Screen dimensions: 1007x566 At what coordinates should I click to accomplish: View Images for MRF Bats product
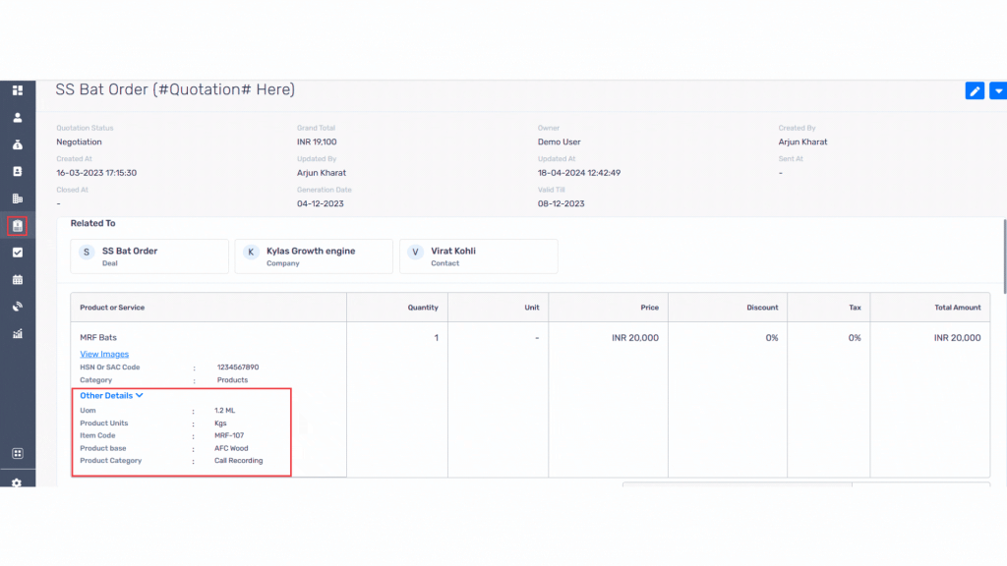(x=104, y=354)
